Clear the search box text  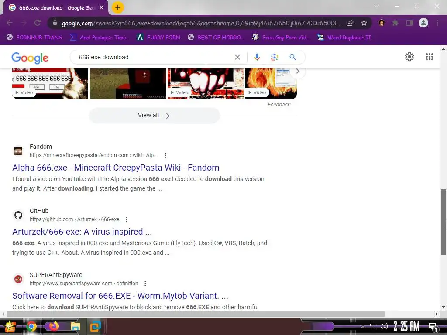[x=237, y=57]
